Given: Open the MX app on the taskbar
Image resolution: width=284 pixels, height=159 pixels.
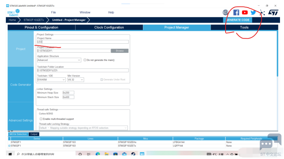Looking at the screenshot, I should (142, 154).
